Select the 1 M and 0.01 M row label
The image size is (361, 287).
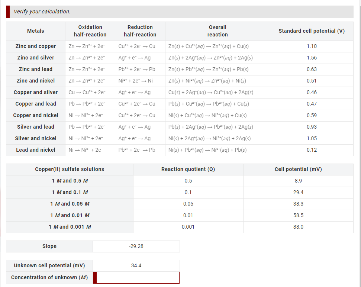pyautogui.click(x=69, y=215)
